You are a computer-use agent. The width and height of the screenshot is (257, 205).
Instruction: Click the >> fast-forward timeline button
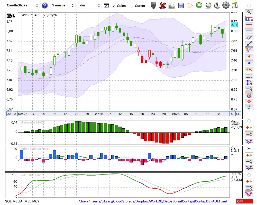[238, 114]
